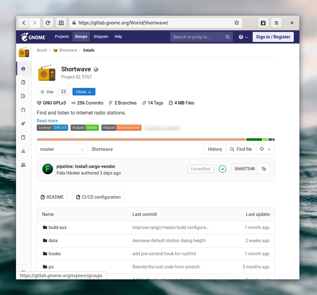Click the 23 star count
317x295 pixels.
(x=63, y=92)
